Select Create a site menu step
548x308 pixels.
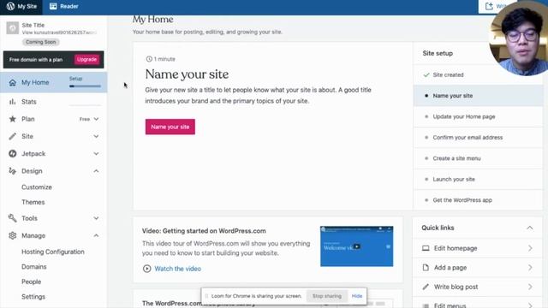pyautogui.click(x=478, y=158)
